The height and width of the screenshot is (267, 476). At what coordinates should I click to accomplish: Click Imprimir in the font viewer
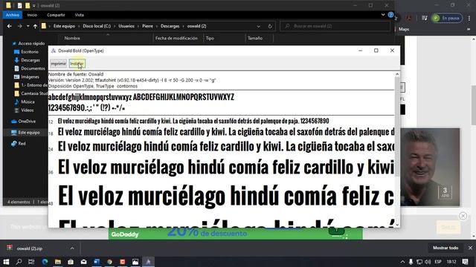[x=58, y=64]
